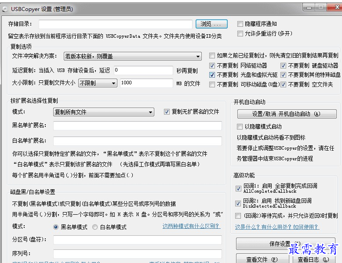Click the '按扩展名选择性复制' group label
The width and height of the screenshot is (342, 263).
click(34, 101)
